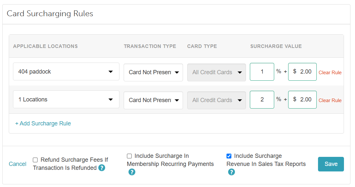Image resolution: width=355 pixels, height=187 pixels.
Task: Open help icon for Refund Surcharge Fees
Action: [x=102, y=168]
